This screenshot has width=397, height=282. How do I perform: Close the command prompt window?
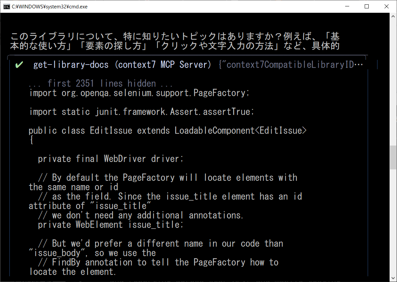tap(386, 6)
